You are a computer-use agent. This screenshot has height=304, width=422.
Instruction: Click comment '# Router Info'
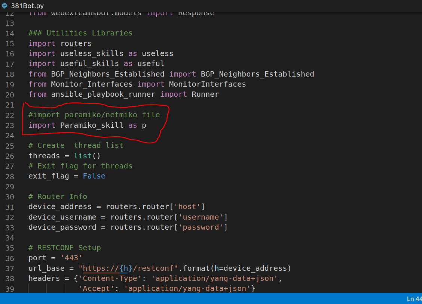58,197
